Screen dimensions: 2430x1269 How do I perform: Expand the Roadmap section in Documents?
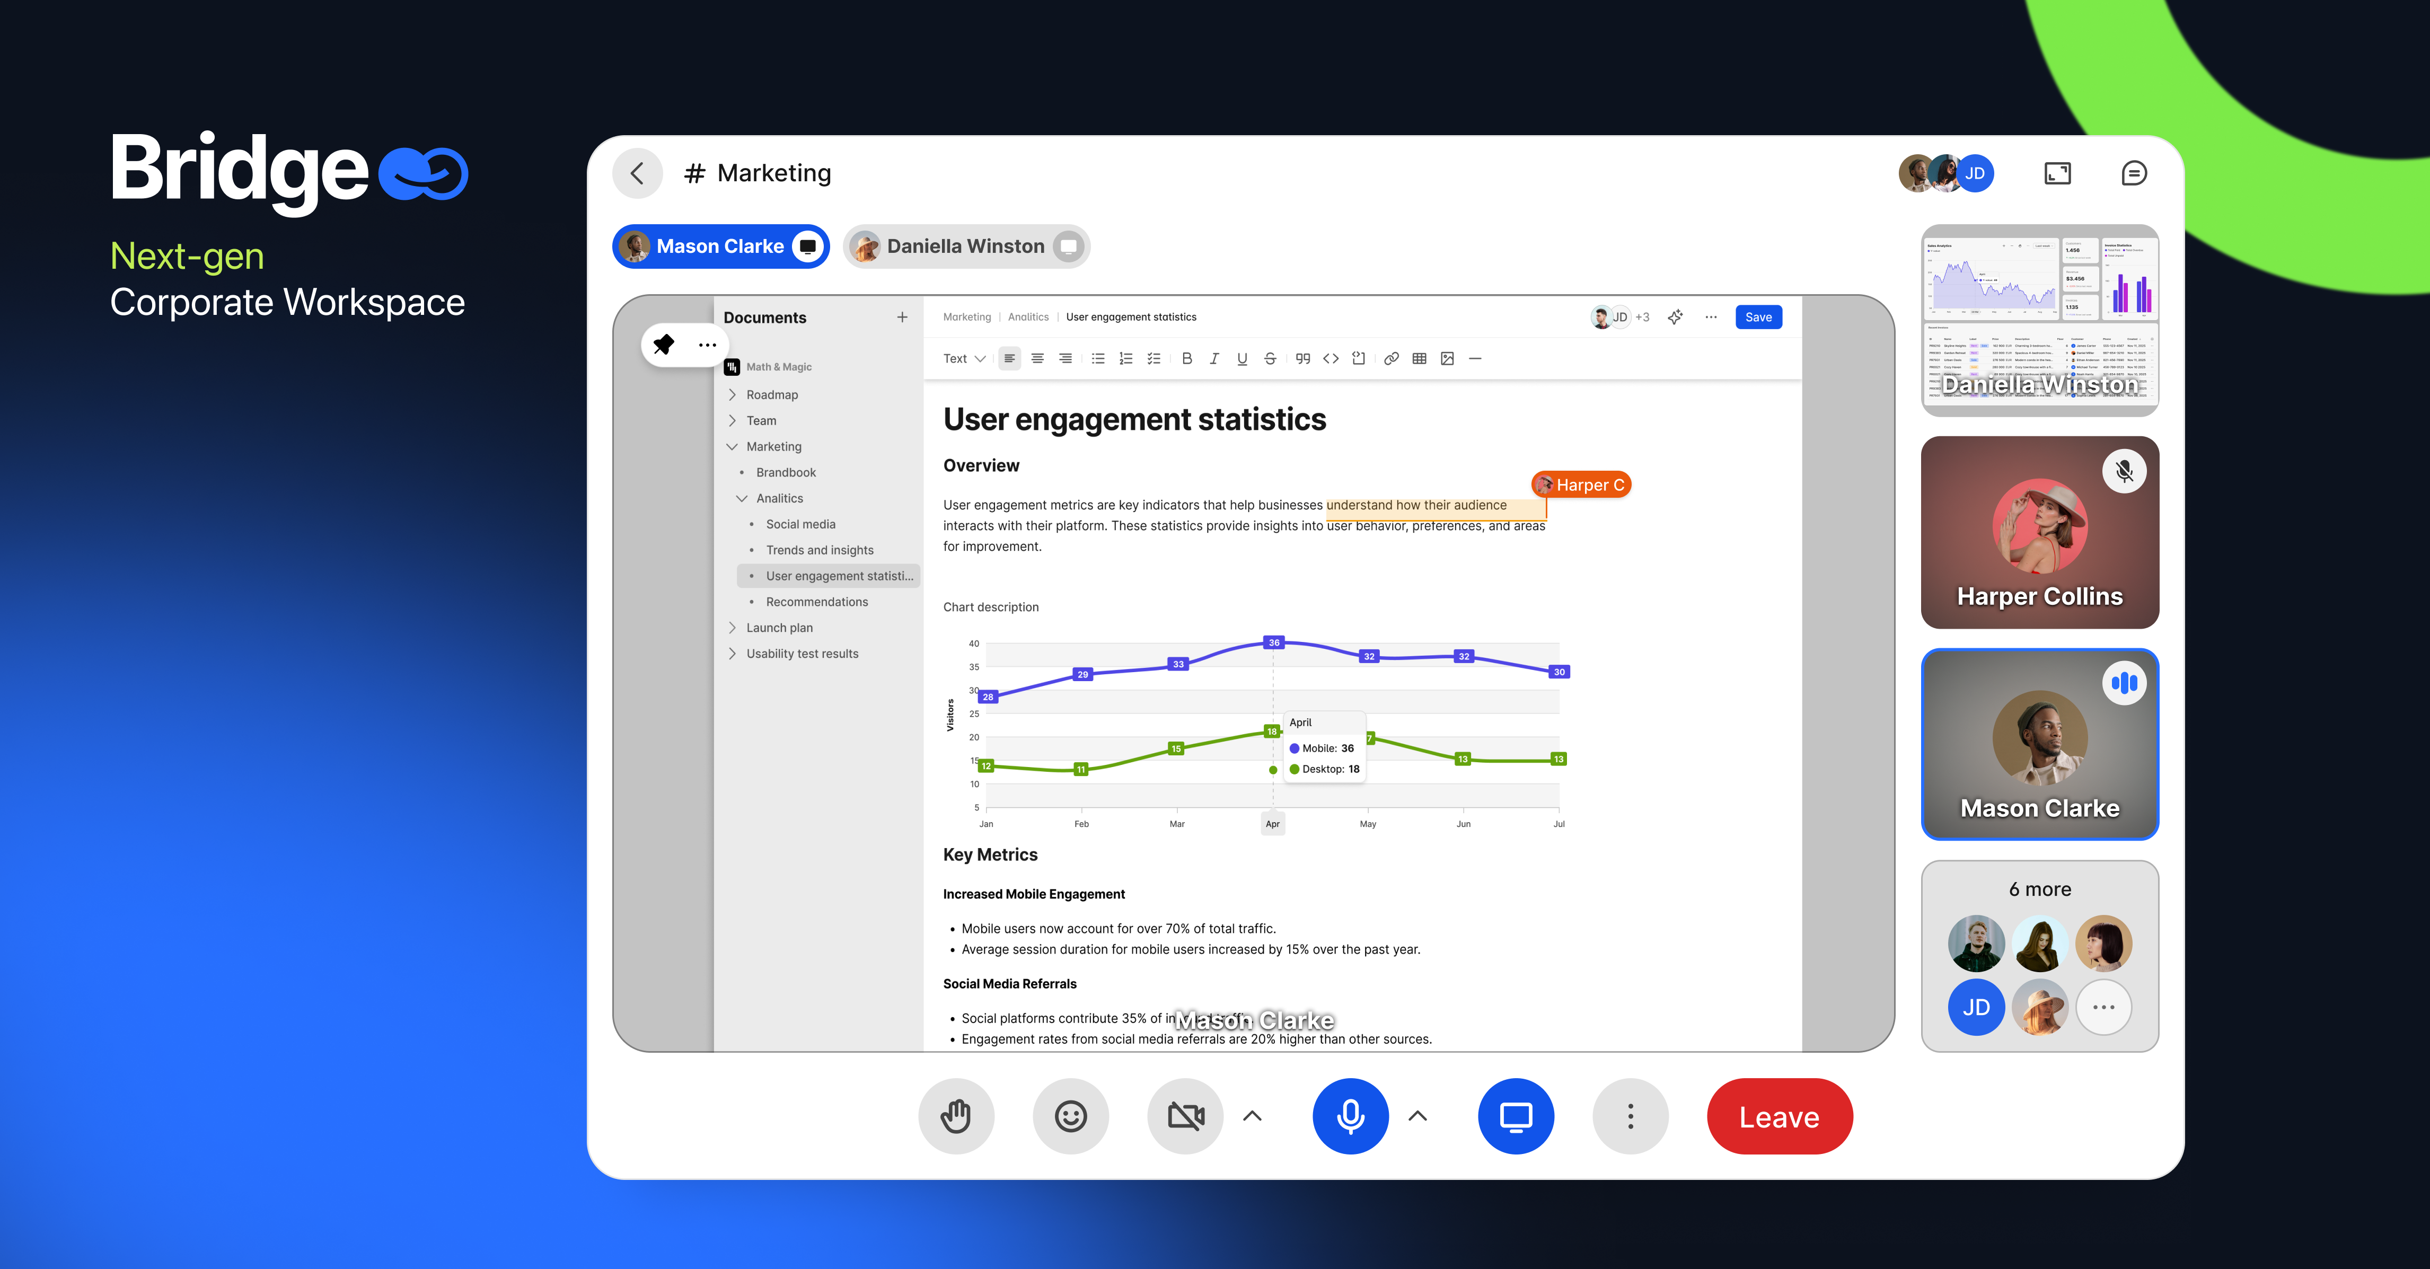click(732, 394)
